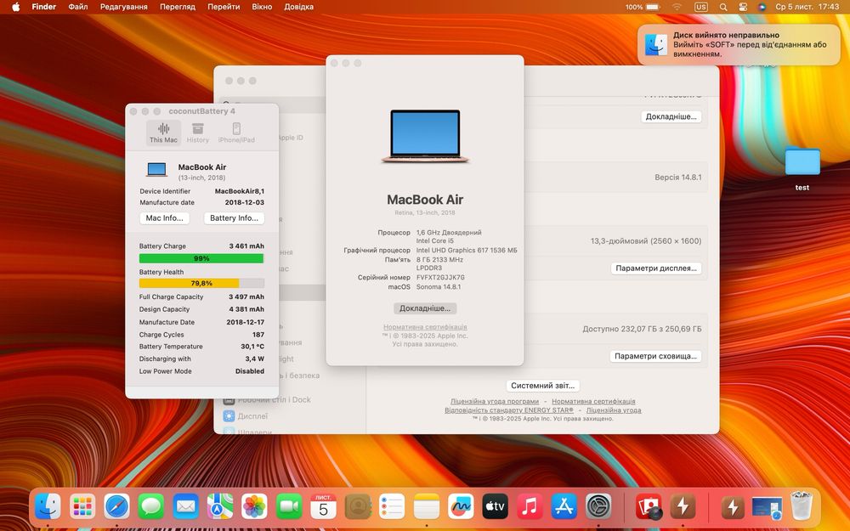Click the US input source icon

pos(701,7)
